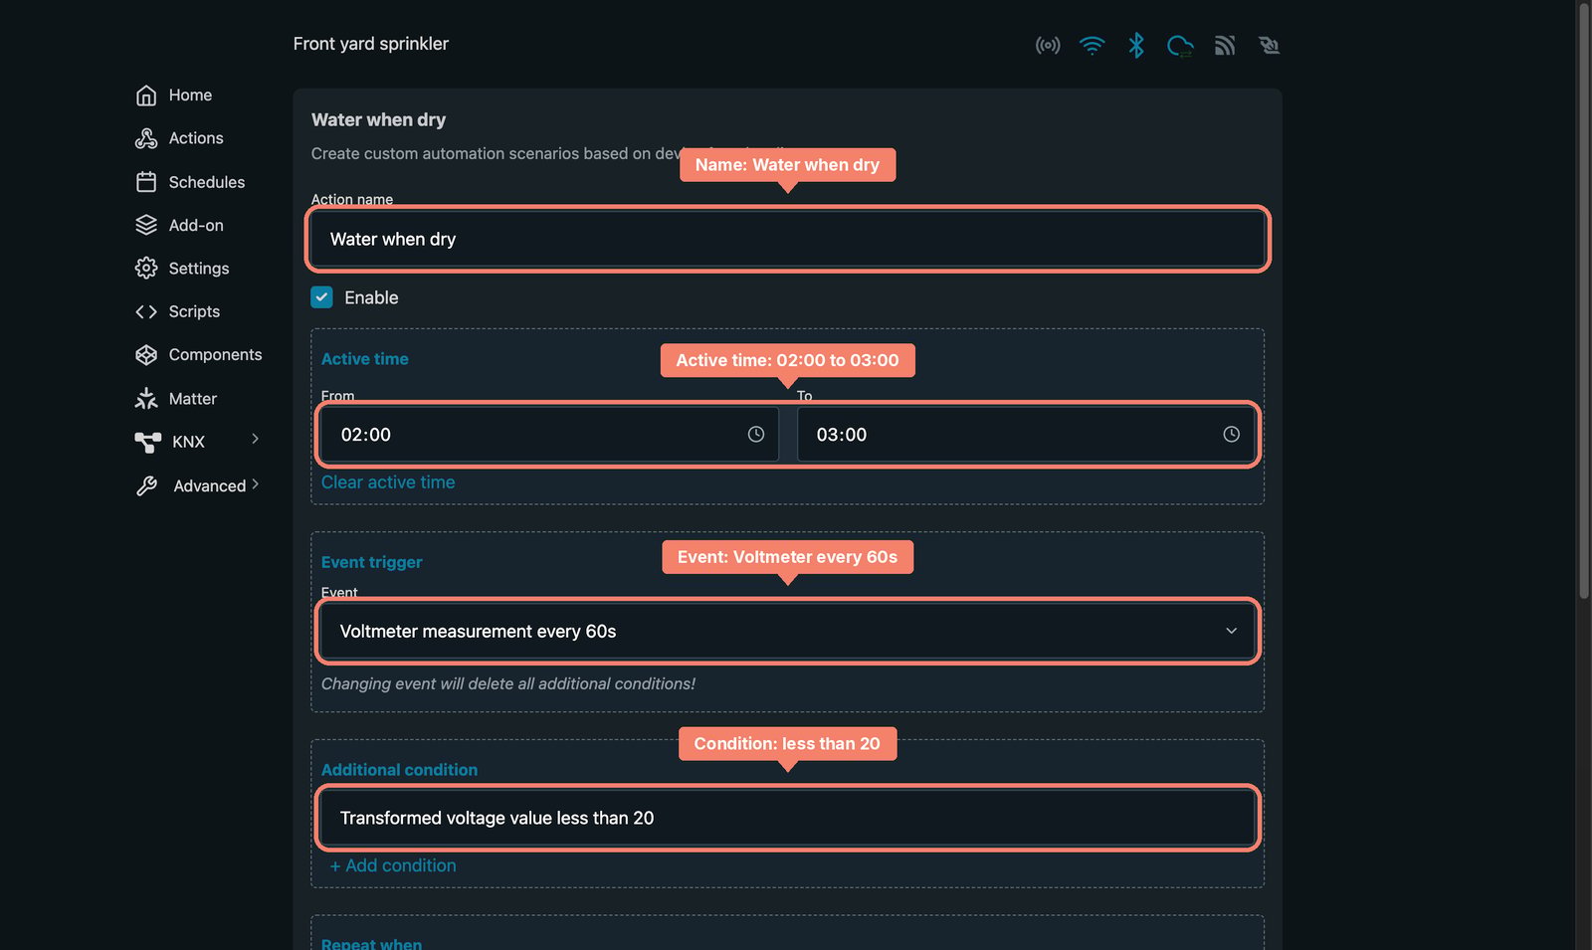Click the + Add condition link
The height and width of the screenshot is (950, 1592).
click(393, 866)
